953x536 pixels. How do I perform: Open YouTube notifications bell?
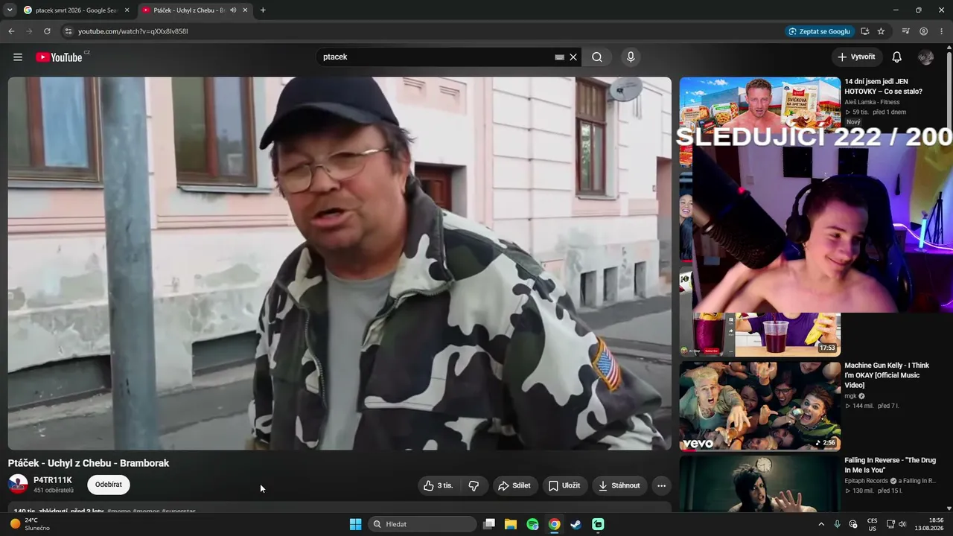point(897,57)
